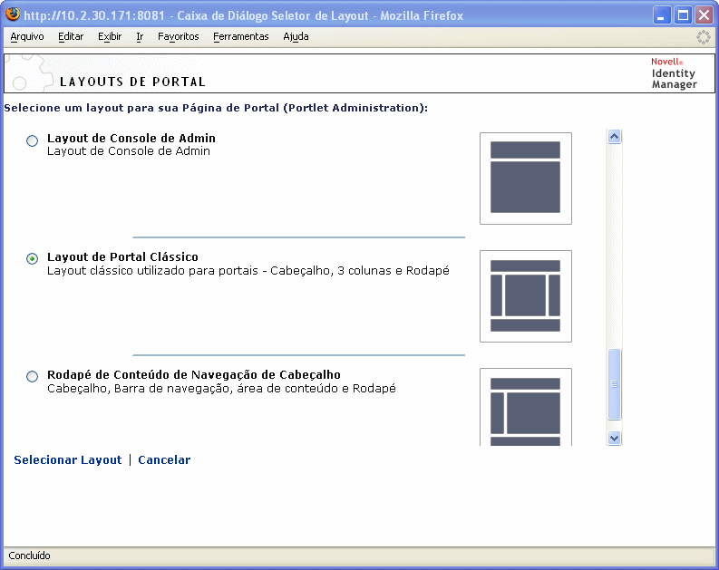Screen dimensions: 719x570
Task: Click the Layout de Portal Clássico title
Action: (x=123, y=256)
